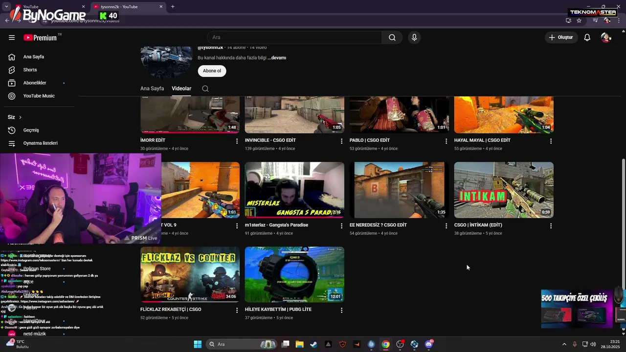Image resolution: width=626 pixels, height=352 pixels.
Task: Open PABLO | CSGO EDİT title link
Action: pos(370,140)
